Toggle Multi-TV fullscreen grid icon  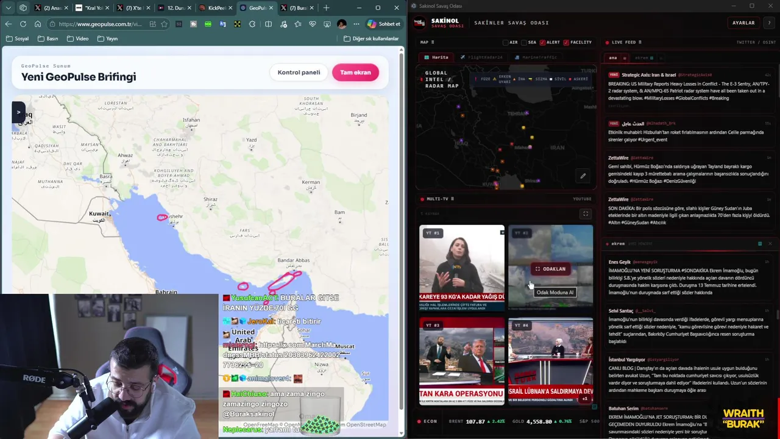586,214
